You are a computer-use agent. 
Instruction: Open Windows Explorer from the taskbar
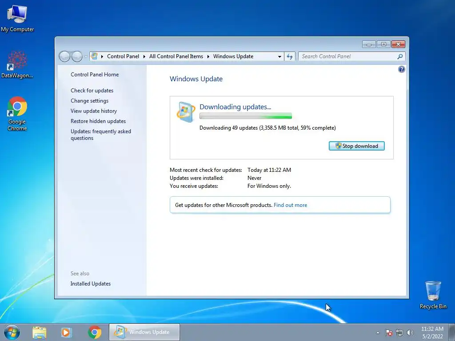point(39,332)
